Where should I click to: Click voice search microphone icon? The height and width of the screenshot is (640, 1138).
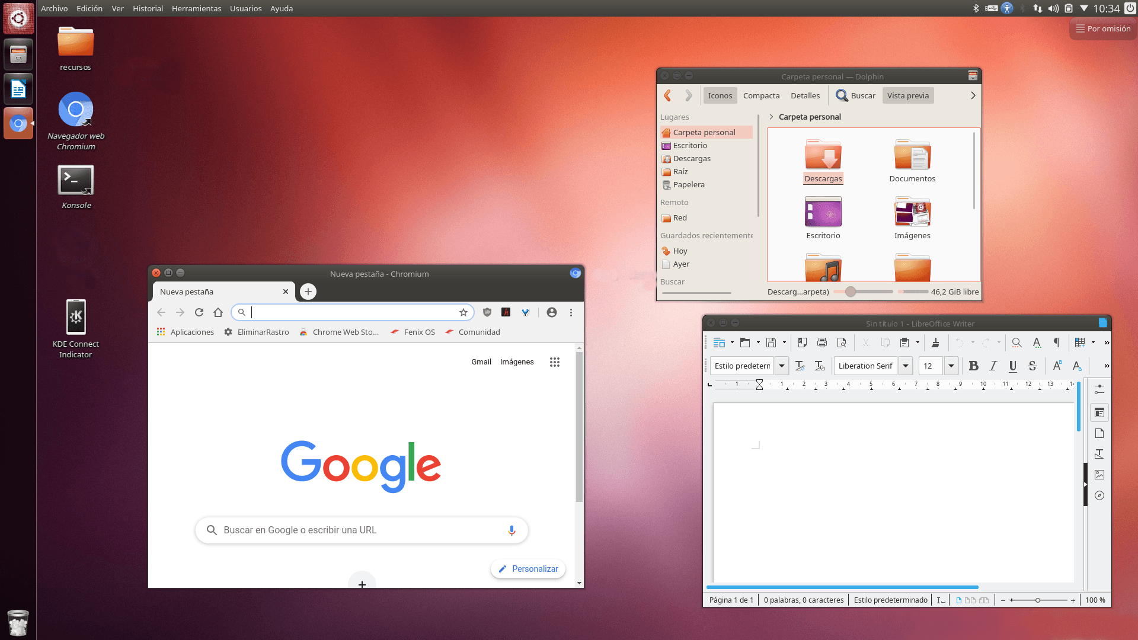click(x=512, y=530)
